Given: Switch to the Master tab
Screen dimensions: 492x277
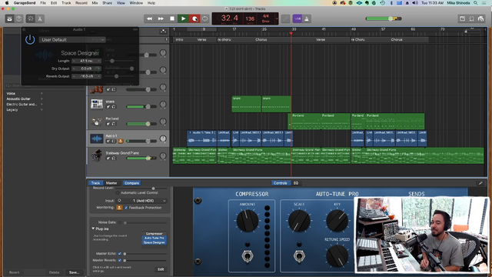Looking at the screenshot, I should [x=111, y=183].
